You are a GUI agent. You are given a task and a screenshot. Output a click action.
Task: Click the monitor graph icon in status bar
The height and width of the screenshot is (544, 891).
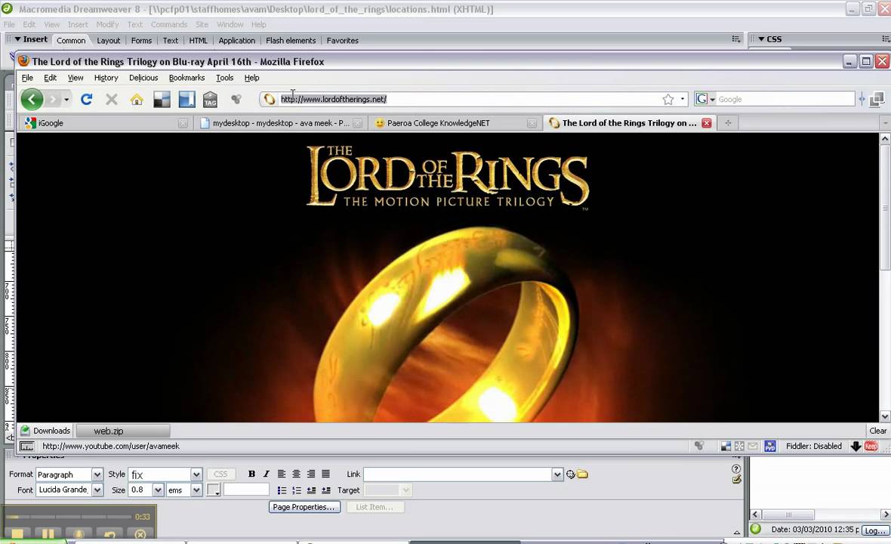(26, 447)
